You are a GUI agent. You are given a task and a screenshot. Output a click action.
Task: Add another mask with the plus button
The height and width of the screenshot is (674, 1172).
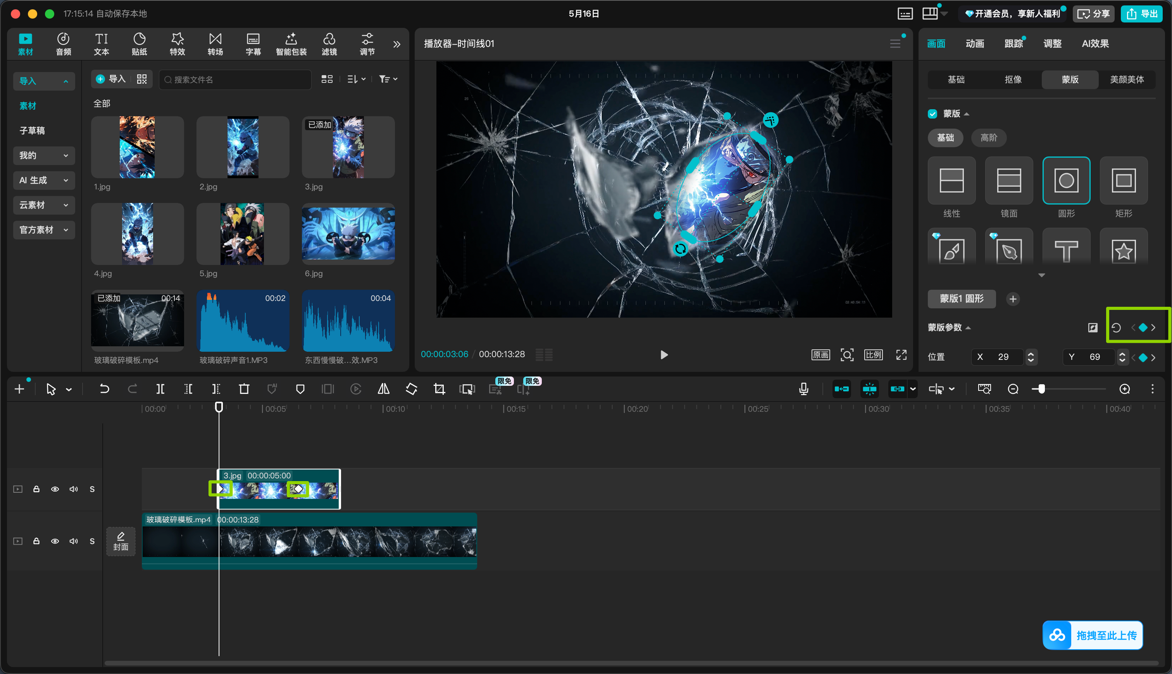pyautogui.click(x=1013, y=299)
